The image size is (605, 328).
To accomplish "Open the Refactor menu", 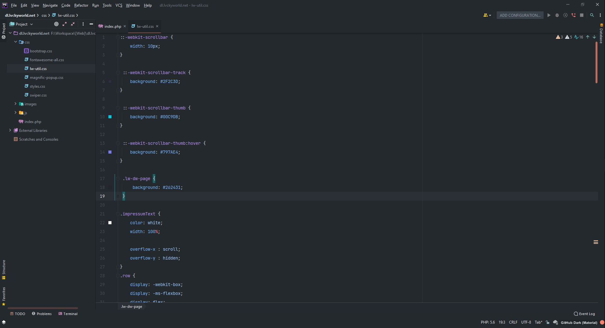I will 81,5.
